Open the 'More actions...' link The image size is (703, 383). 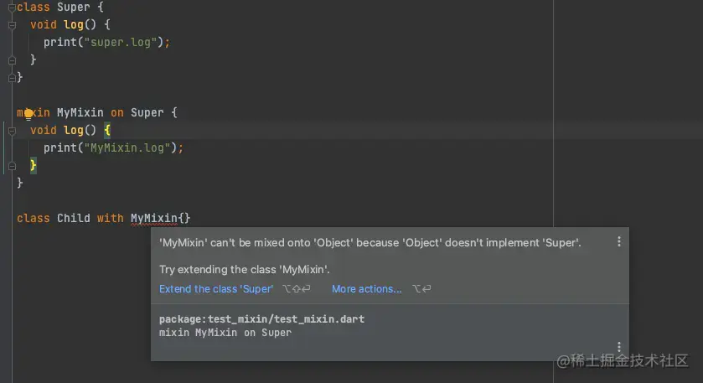[x=367, y=289]
